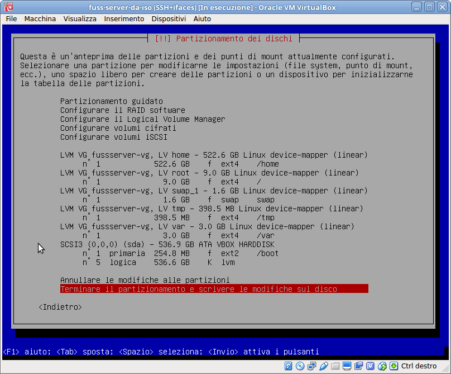The image size is (451, 374).
Task: Click the window resize grip in corner
Action: coord(445,368)
